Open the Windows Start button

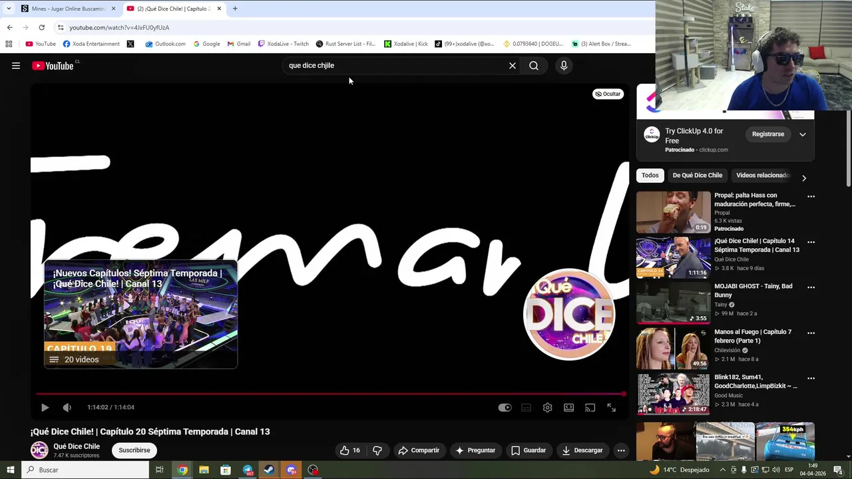pyautogui.click(x=10, y=470)
